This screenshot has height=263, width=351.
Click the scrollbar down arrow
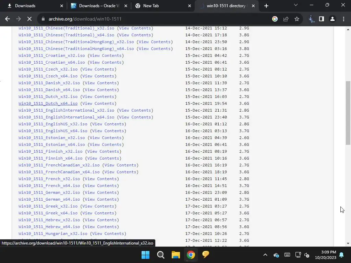(x=348, y=243)
